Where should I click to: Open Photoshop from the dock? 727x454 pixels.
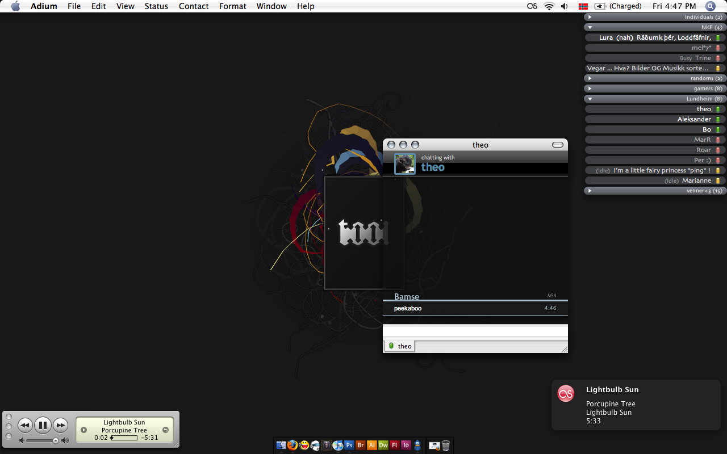[x=349, y=445]
